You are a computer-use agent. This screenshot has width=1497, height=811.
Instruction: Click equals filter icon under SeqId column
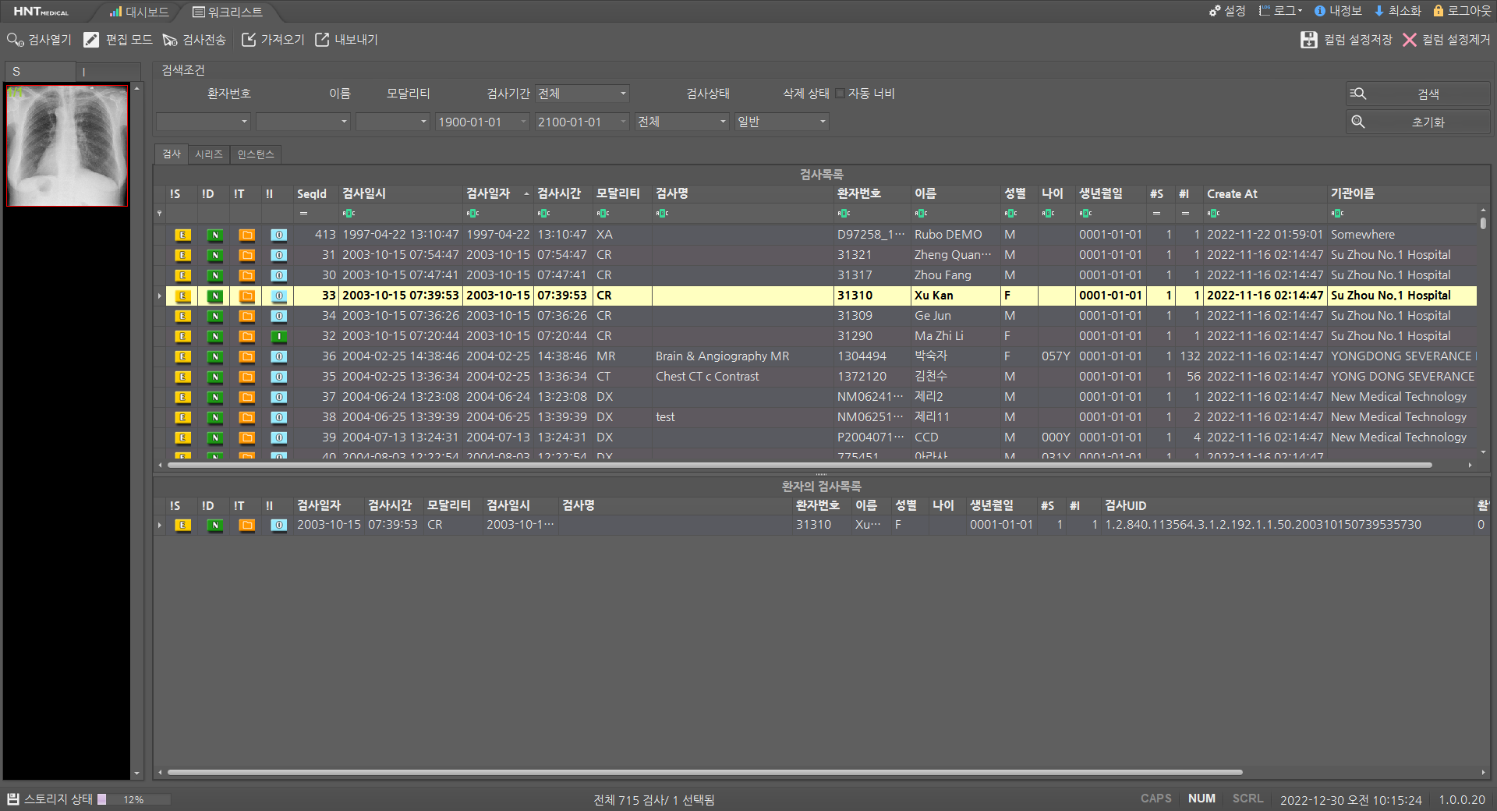click(x=303, y=213)
